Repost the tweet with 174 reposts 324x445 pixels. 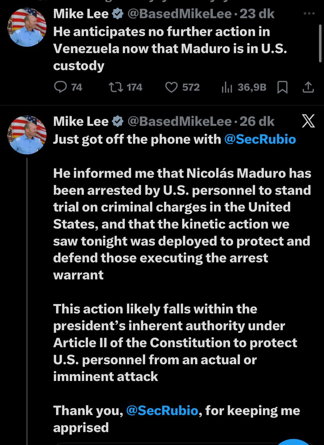[113, 87]
